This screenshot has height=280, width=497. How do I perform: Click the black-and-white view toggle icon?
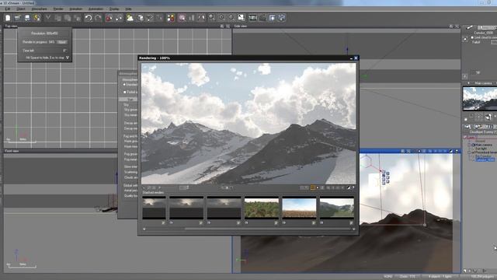pyautogui.click(x=242, y=18)
